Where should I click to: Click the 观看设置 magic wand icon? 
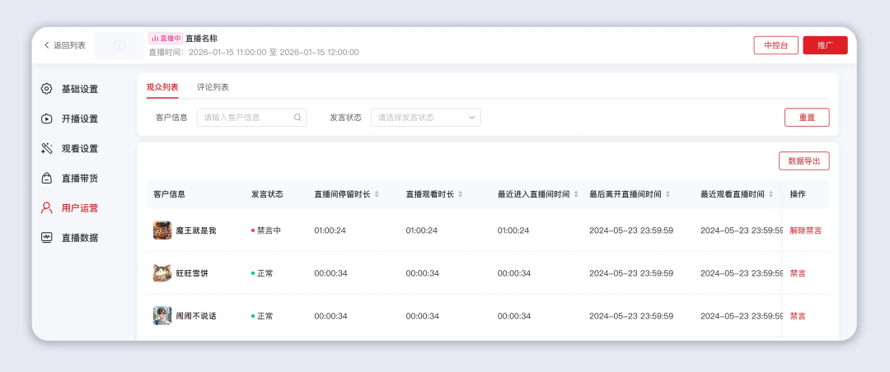click(x=47, y=148)
